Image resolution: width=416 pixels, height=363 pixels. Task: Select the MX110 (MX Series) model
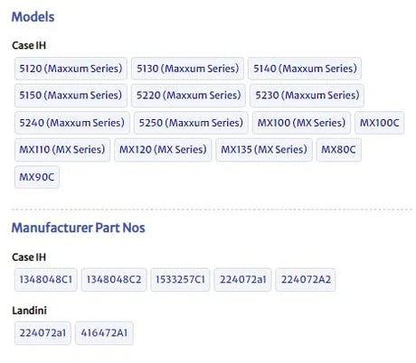point(62,150)
